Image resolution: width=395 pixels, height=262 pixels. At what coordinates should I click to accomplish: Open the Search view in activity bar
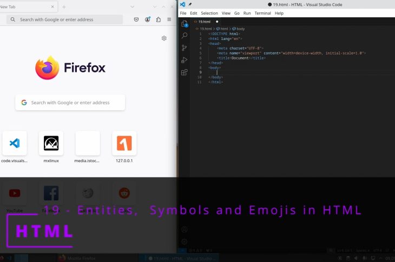[185, 36]
